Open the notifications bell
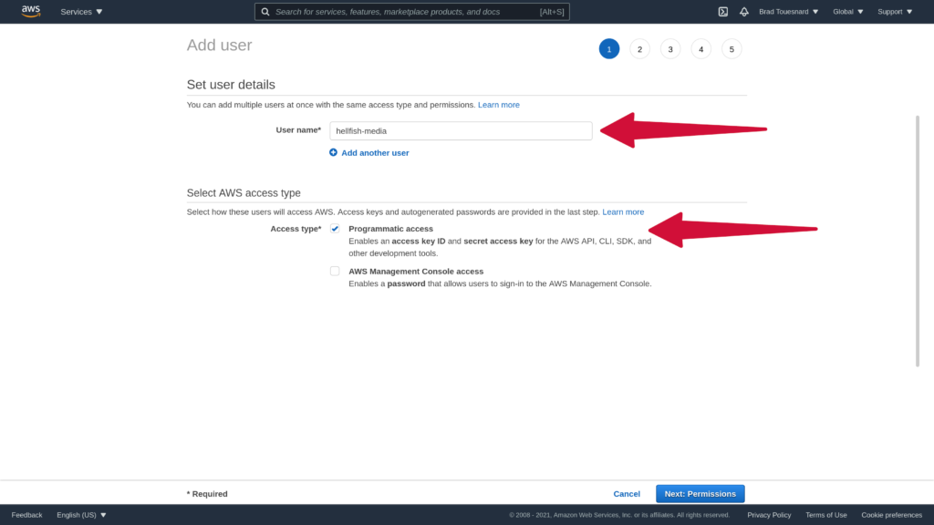 [743, 11]
